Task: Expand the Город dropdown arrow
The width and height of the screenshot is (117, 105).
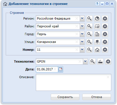Action: (x=82, y=34)
